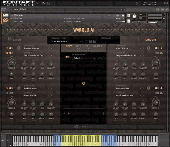Step the Forever Slumber core preset arrows

tap(50, 48)
